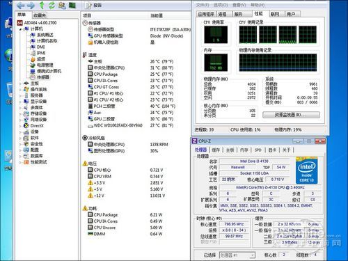The height and width of the screenshot is (261, 348).
Task: Switch to 内存 tab in CPU-Z
Action: tap(244, 150)
